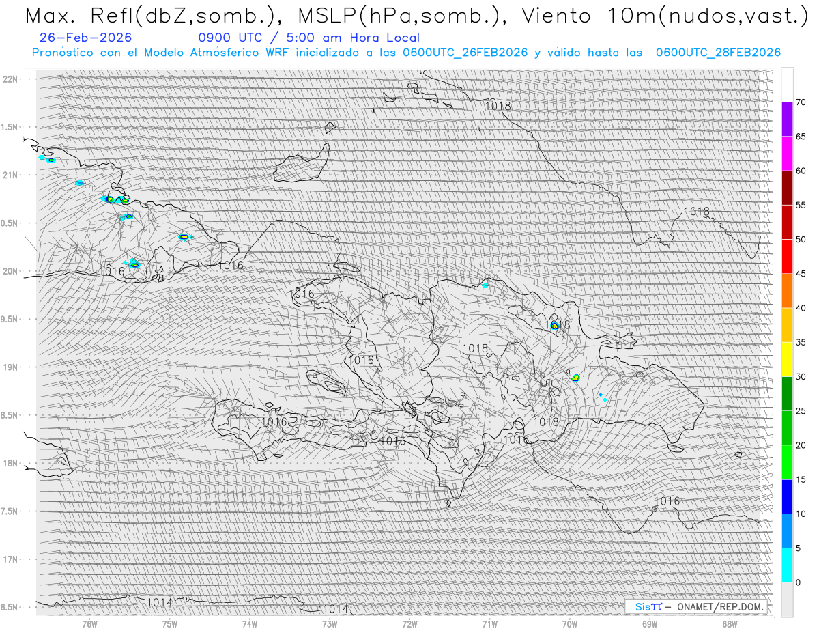Click the "20N" latitude axis label
This screenshot has height=633, width=819.
[10, 271]
